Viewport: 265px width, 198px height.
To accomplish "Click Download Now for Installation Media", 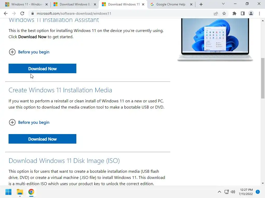I will (x=42, y=139).
